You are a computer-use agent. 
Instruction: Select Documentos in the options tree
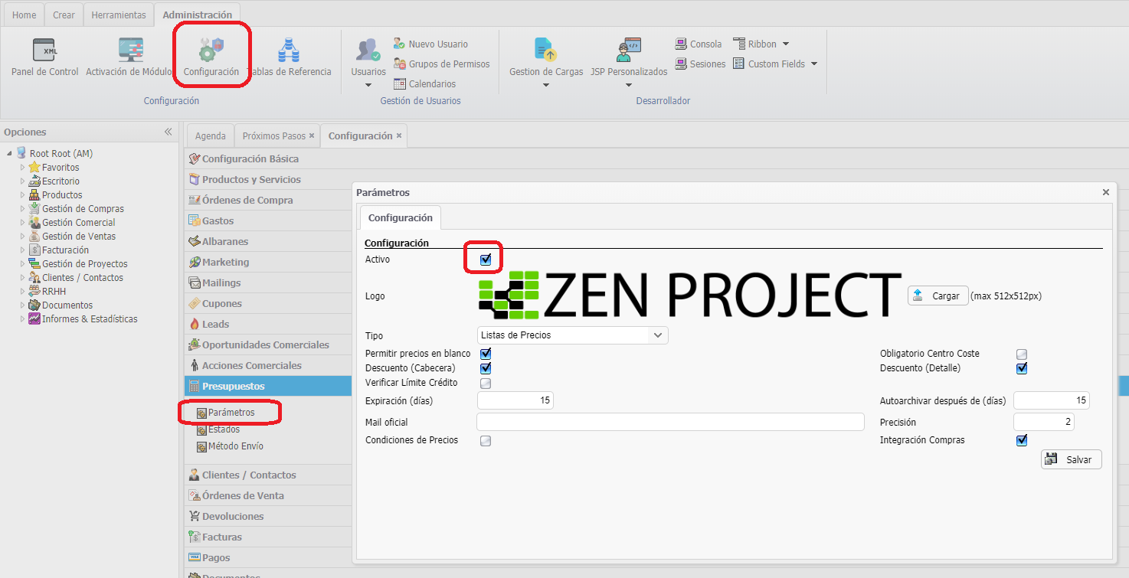click(x=67, y=305)
